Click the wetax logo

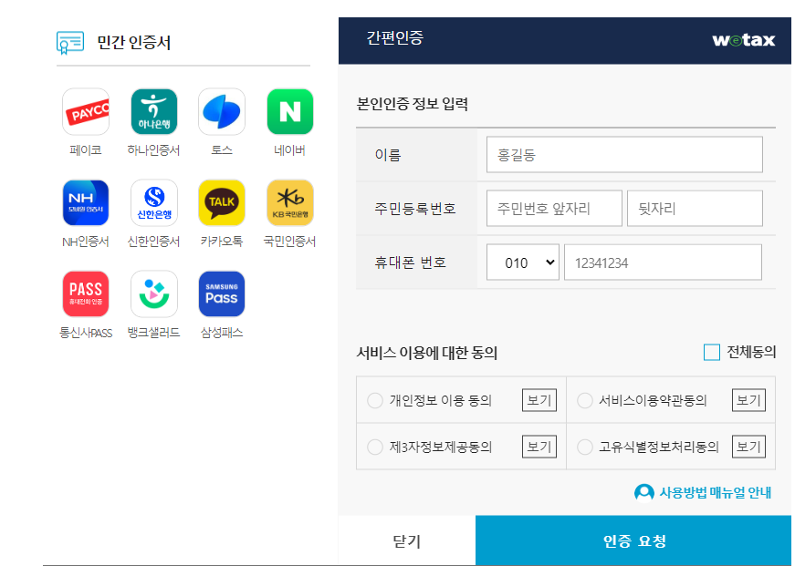click(x=744, y=39)
